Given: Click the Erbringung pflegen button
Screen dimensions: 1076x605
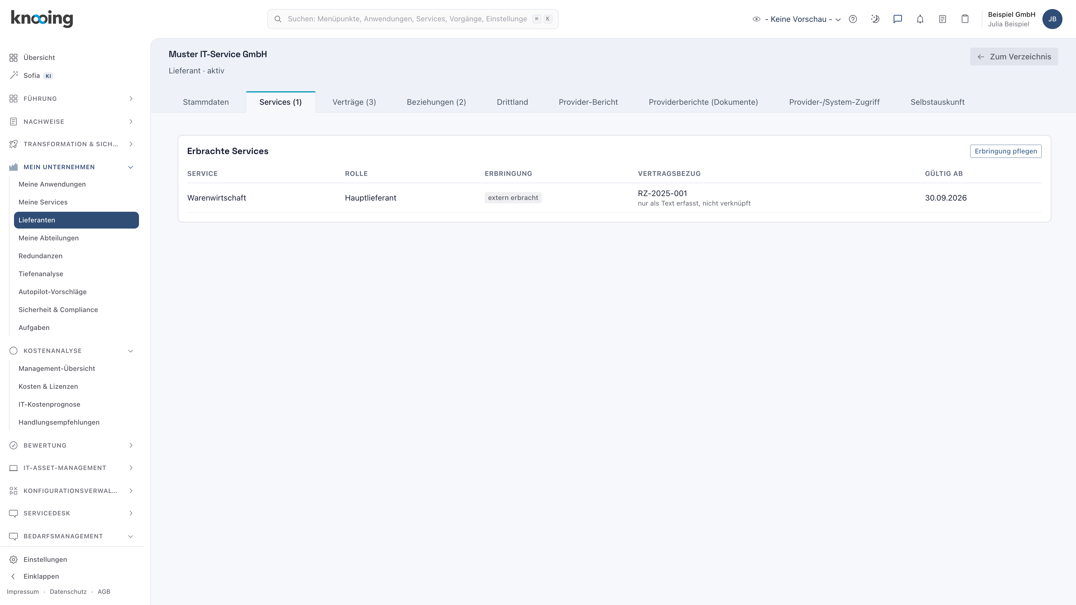Looking at the screenshot, I should 1006,151.
